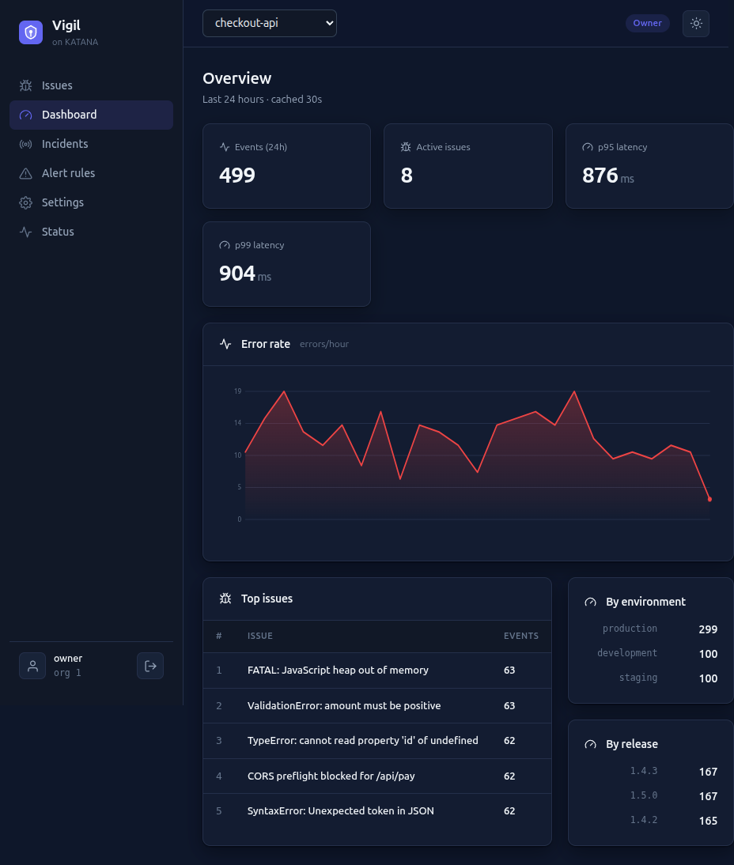
Task: Click the EVENTS column header
Action: 521,636
